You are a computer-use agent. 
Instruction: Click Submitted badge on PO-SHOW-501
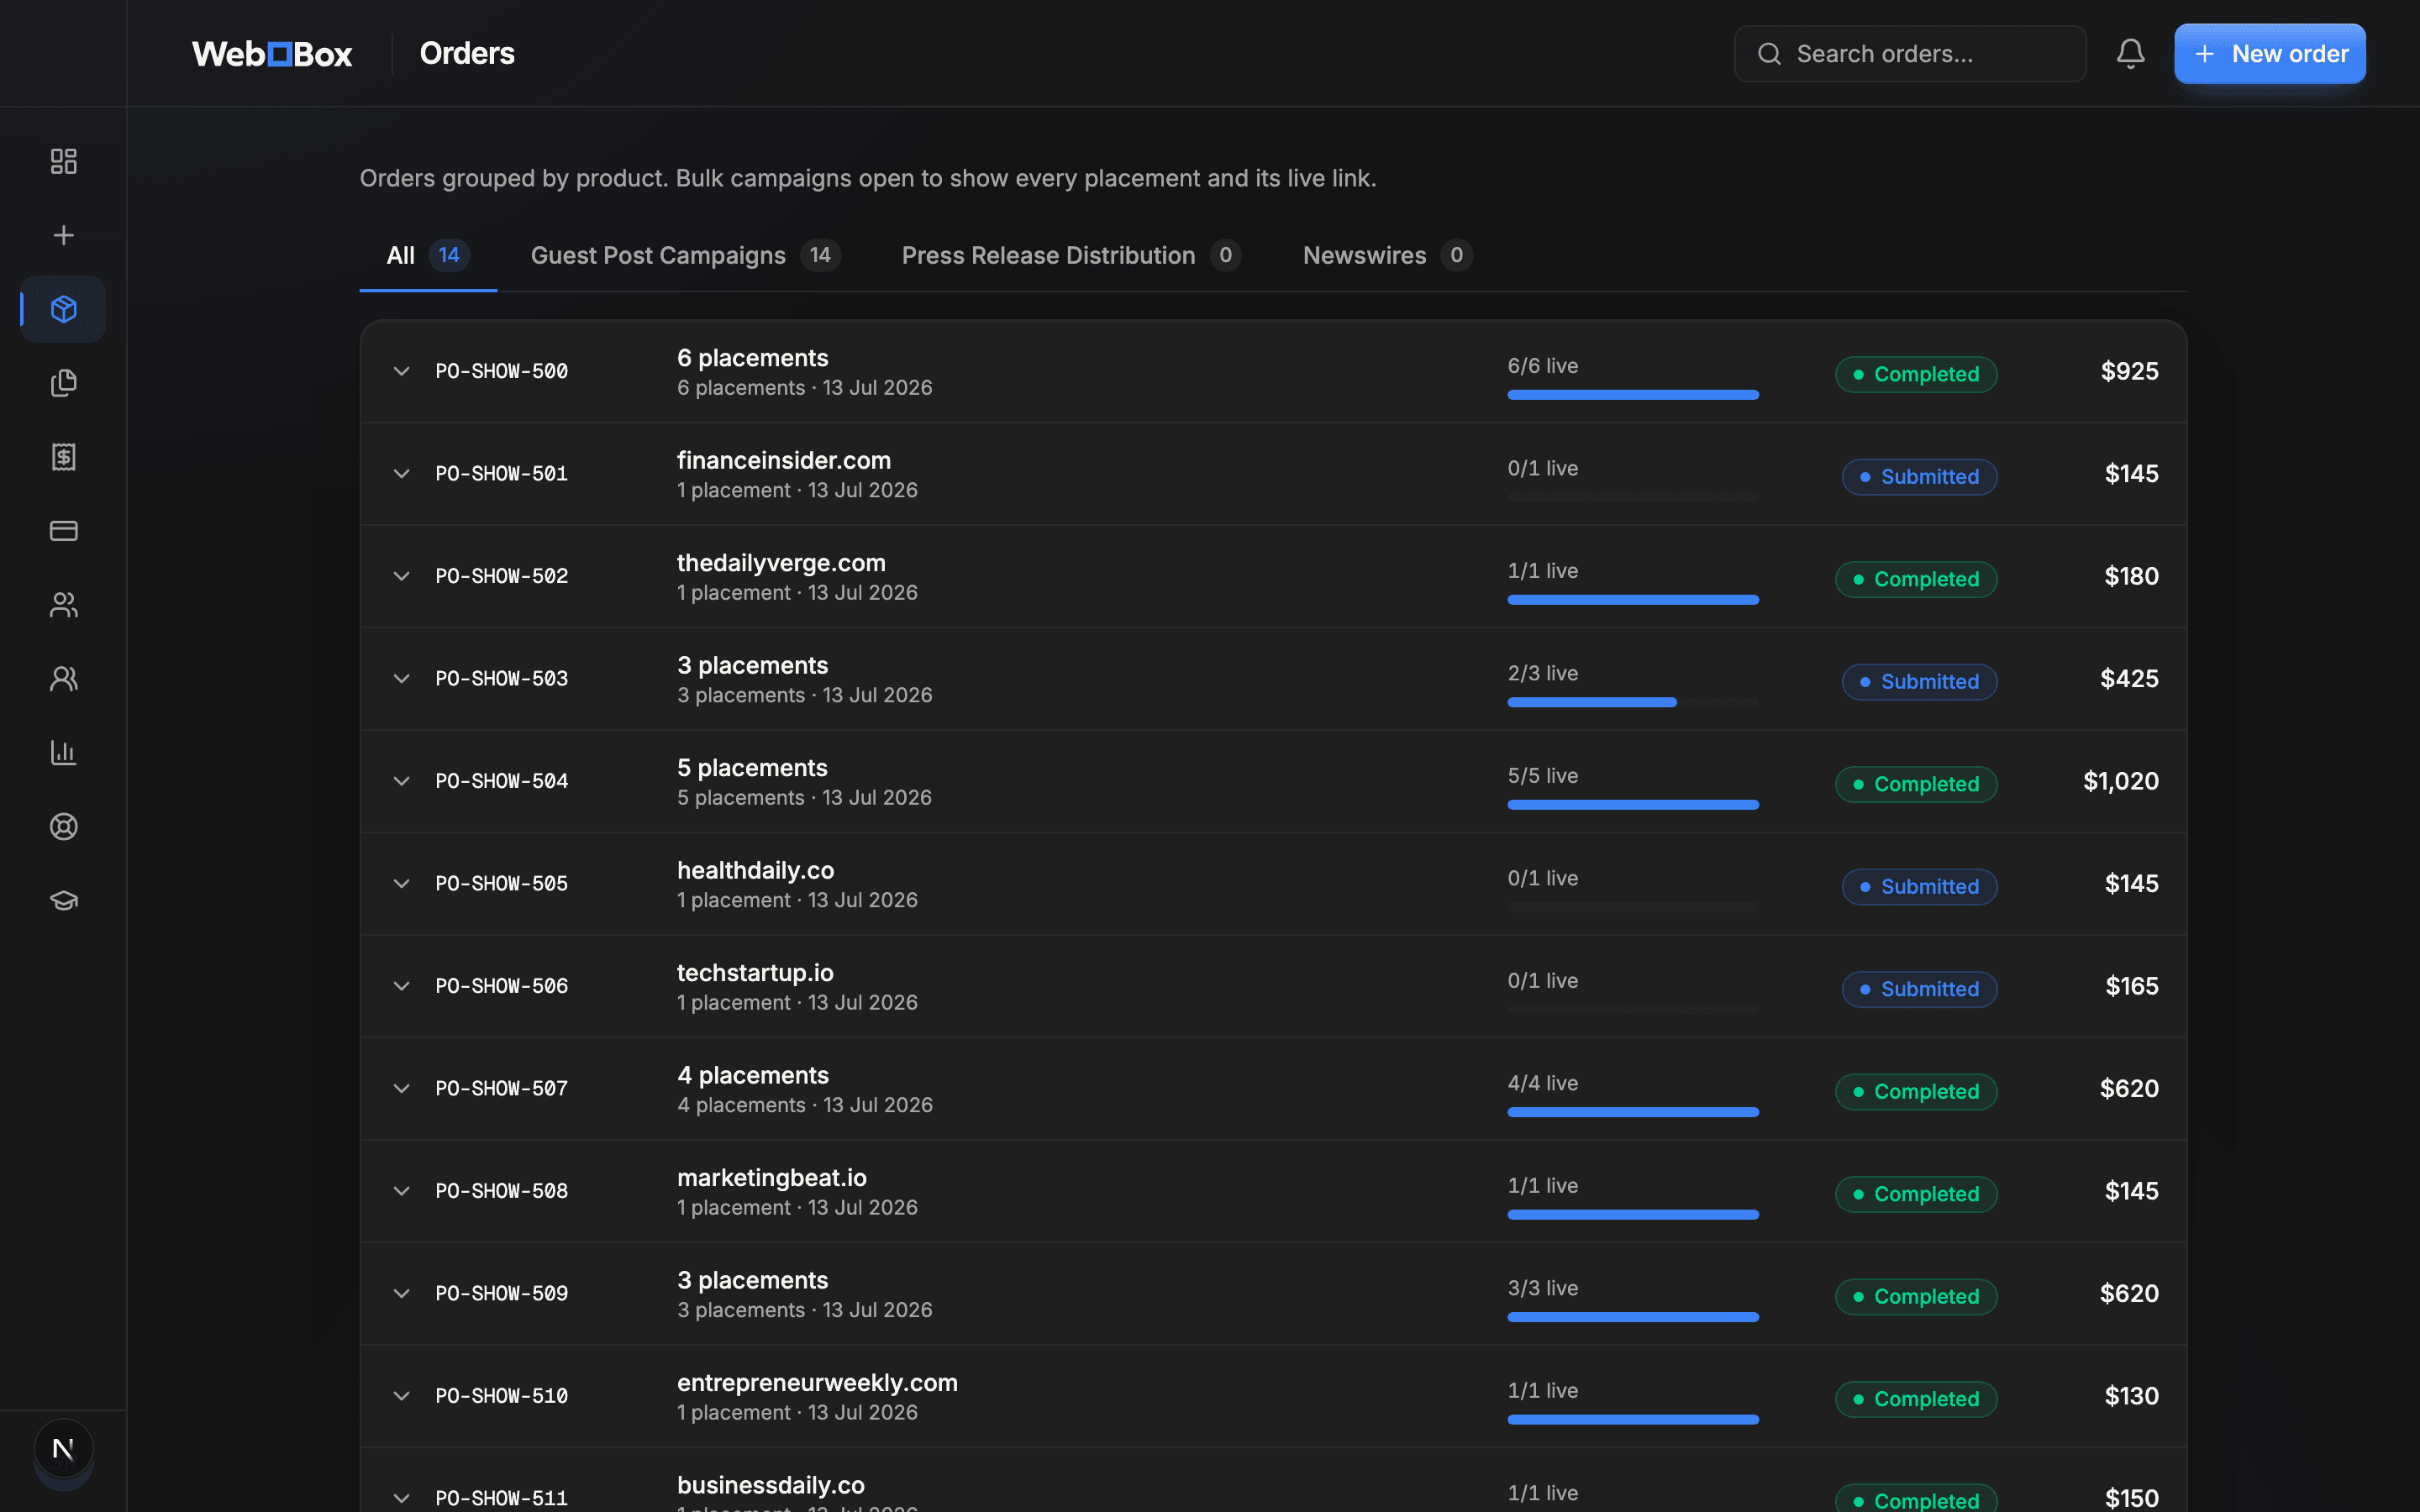tap(1919, 477)
